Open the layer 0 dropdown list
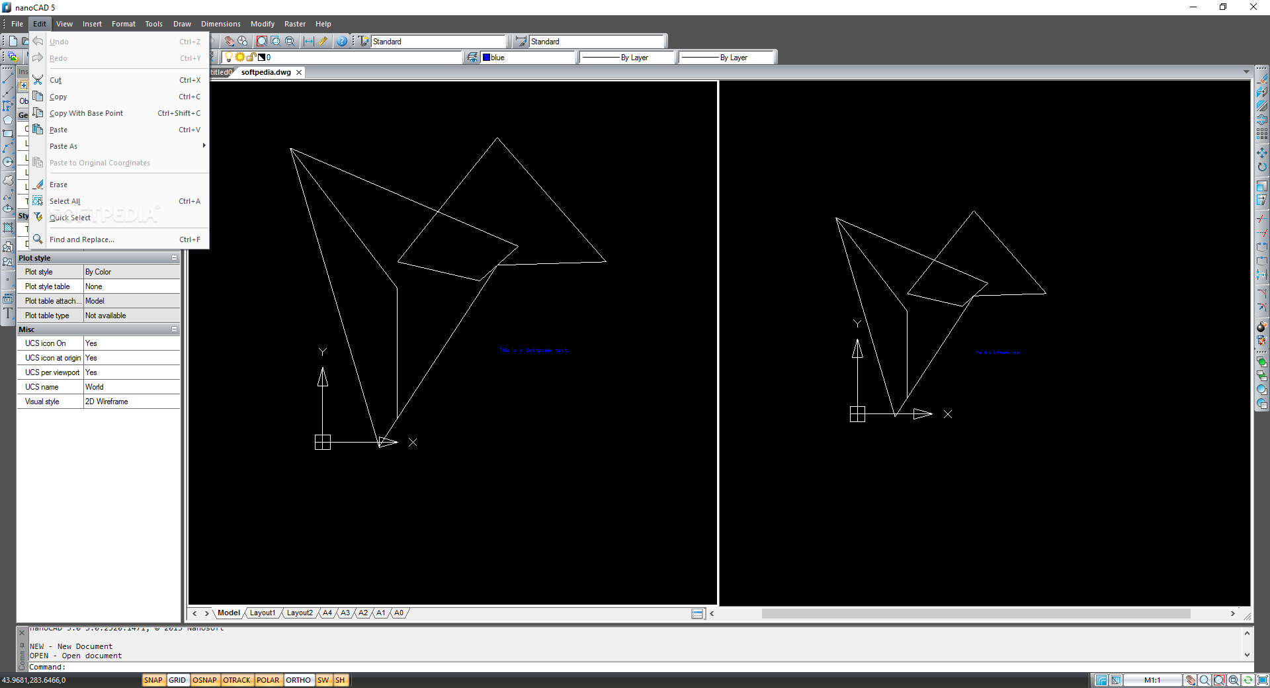Image resolution: width=1270 pixels, height=688 pixels. point(341,58)
